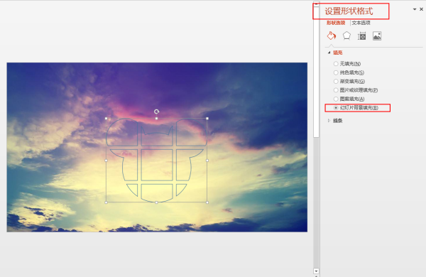Image resolution: width=426 pixels, height=277 pixels.
Task: Select 无填充 (No fill) option
Action: 347,64
